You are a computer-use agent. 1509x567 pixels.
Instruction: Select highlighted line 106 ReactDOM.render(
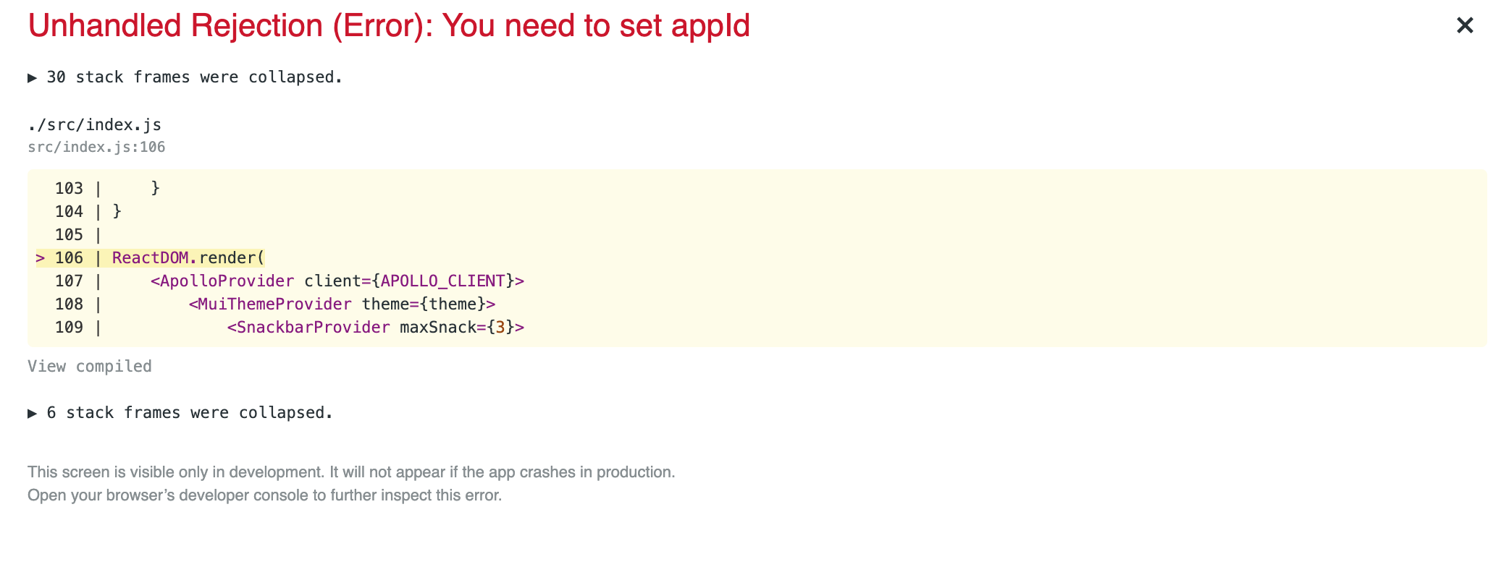(x=150, y=258)
